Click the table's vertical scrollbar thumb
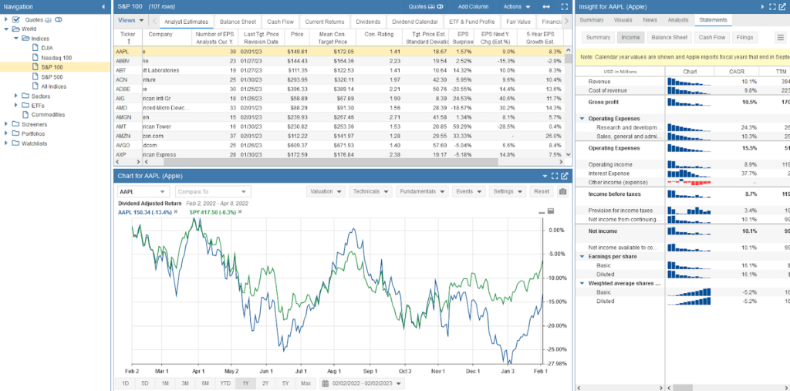The image size is (790, 391). click(569, 57)
